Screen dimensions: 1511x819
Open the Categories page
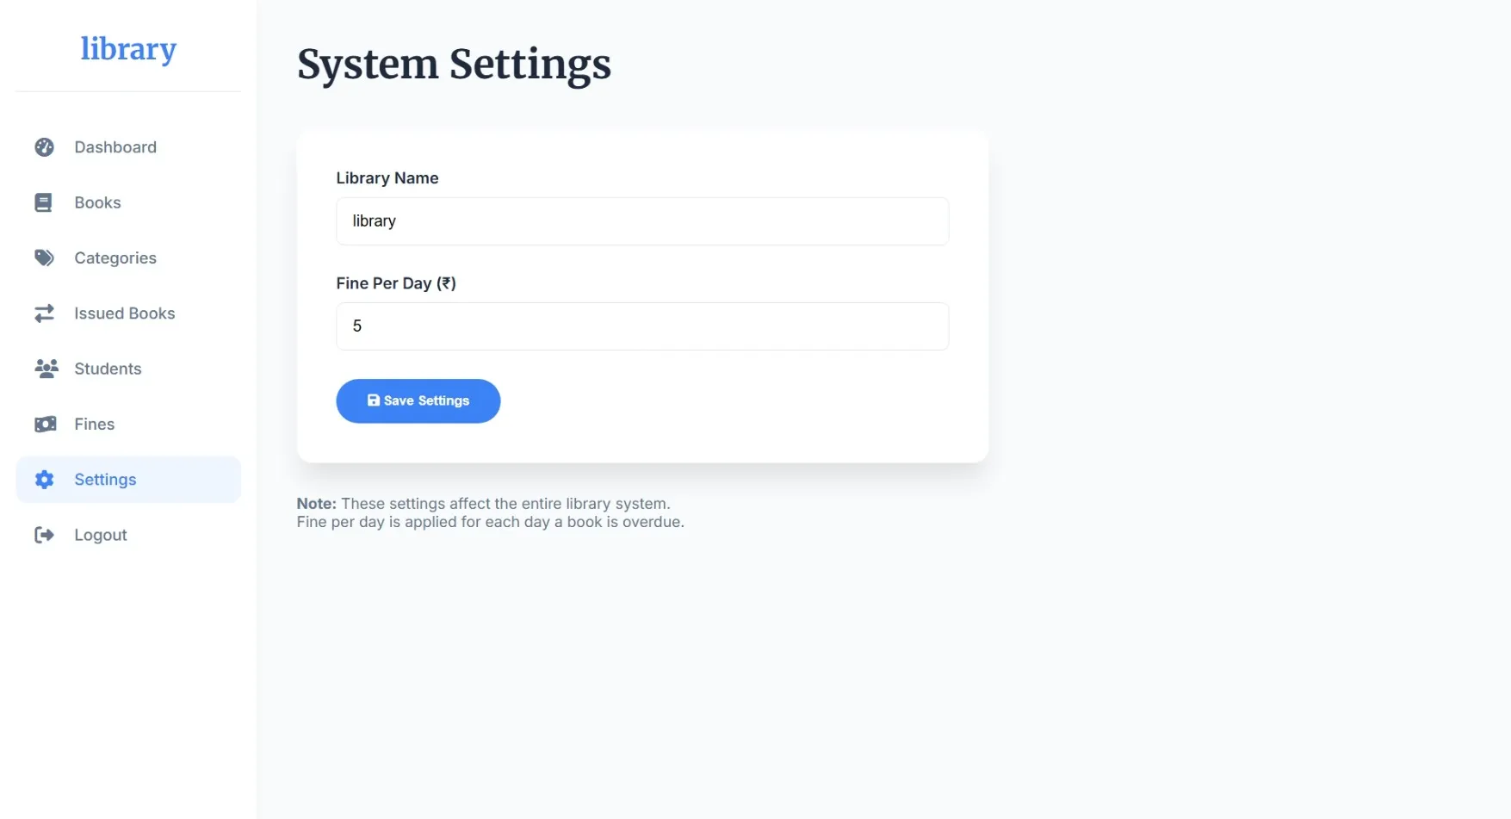tap(115, 257)
